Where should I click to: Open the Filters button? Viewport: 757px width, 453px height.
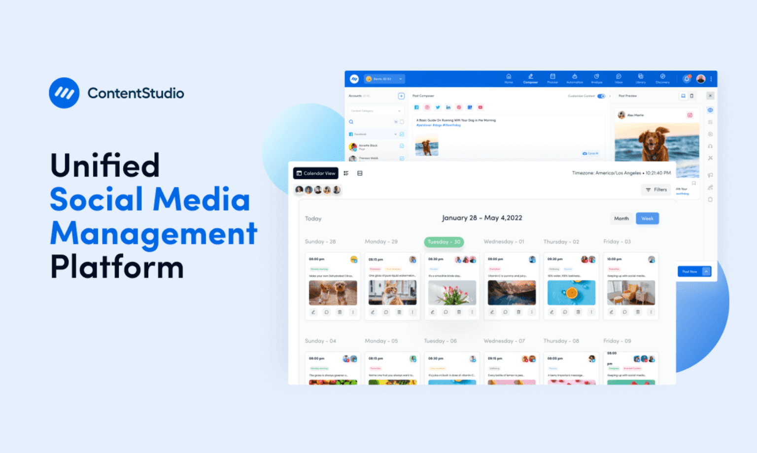pyautogui.click(x=656, y=189)
